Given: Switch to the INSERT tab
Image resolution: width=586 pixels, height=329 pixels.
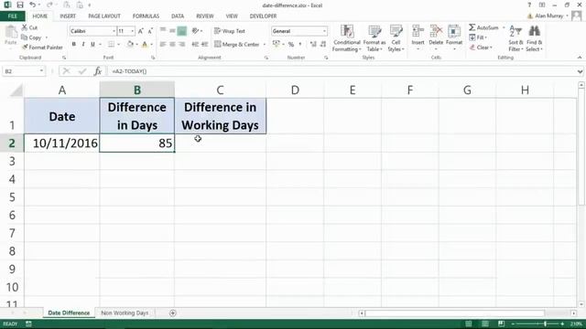Looking at the screenshot, I should 68,16.
